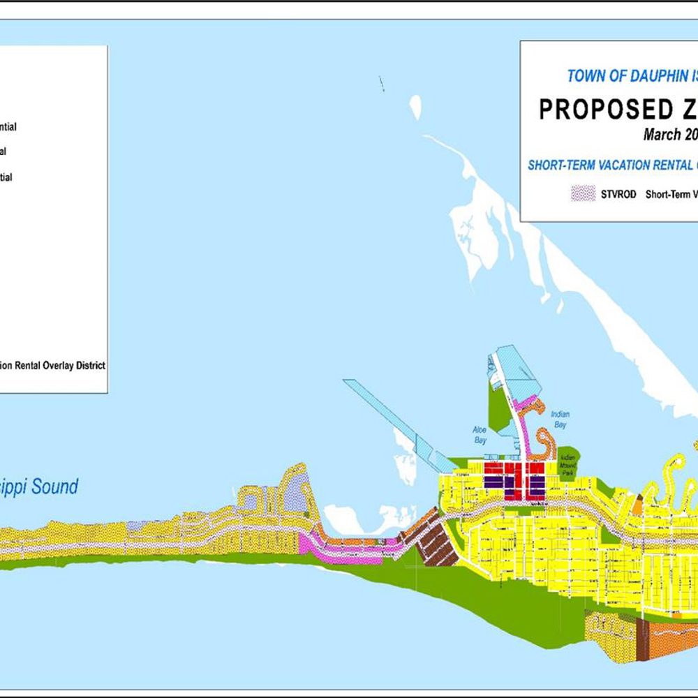Click the STVROD legend pattern swatch
The height and width of the screenshot is (698, 698).
(x=583, y=193)
